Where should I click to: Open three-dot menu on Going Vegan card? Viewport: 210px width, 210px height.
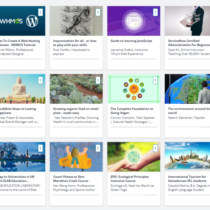tap(155, 80)
